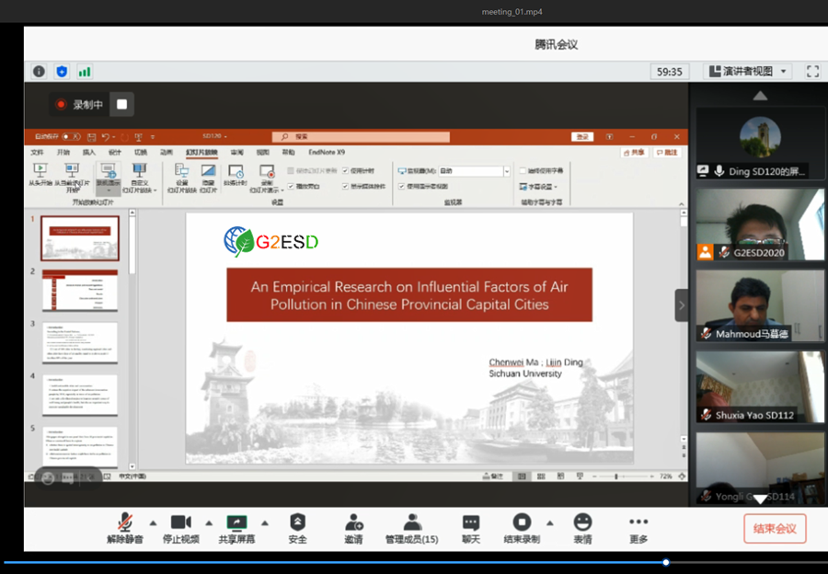Click the 邀请 invite icon
This screenshot has height=574, width=828.
(353, 522)
